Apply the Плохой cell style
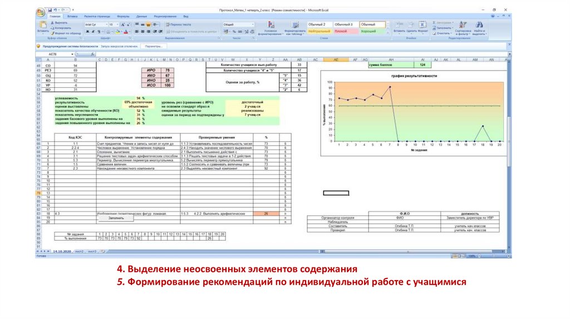 click(345, 31)
